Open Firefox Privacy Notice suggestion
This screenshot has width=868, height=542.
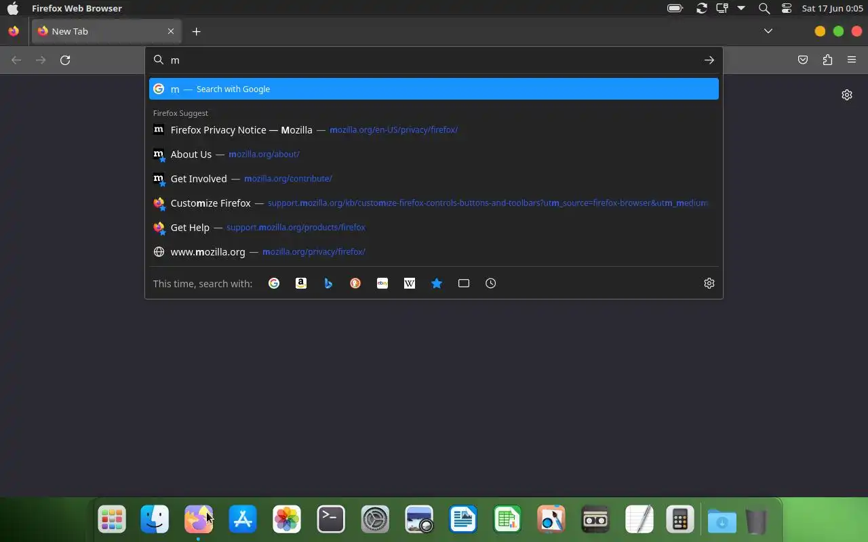pos(434,129)
